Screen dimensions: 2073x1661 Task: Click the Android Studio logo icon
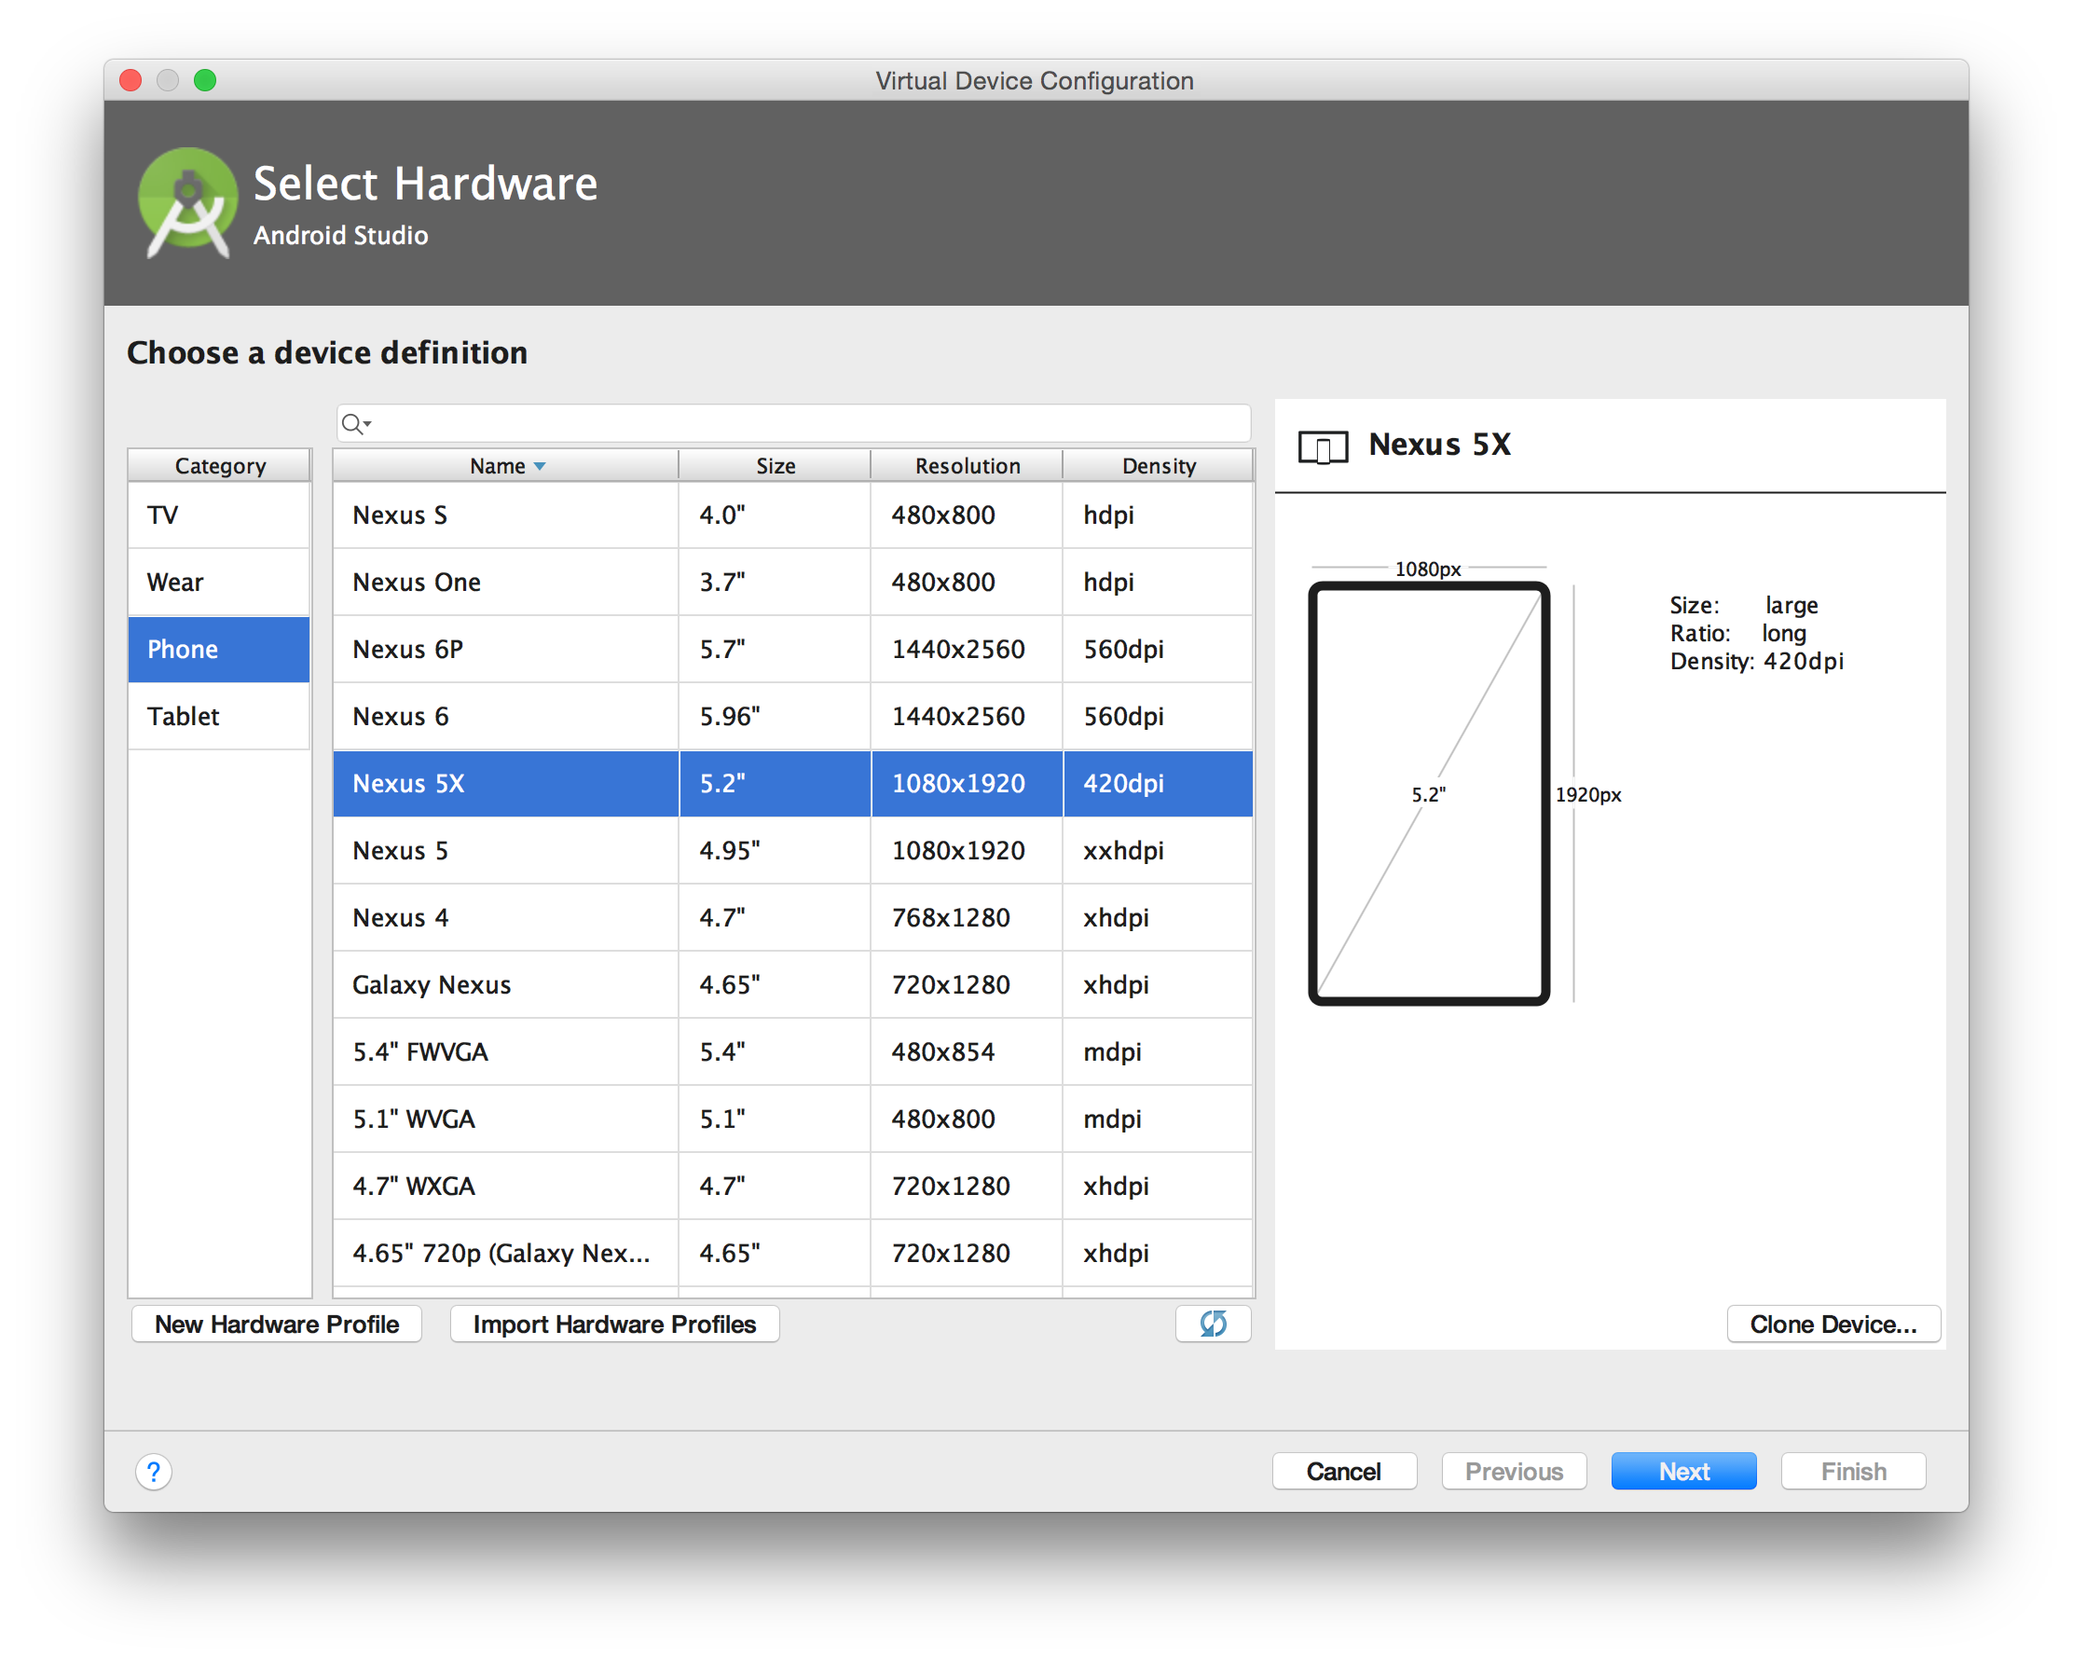[x=187, y=203]
